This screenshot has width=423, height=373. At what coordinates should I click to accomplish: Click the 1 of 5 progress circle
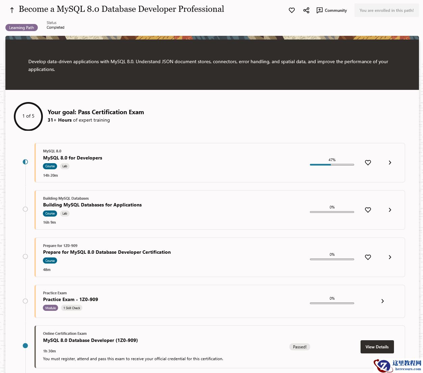pos(28,116)
